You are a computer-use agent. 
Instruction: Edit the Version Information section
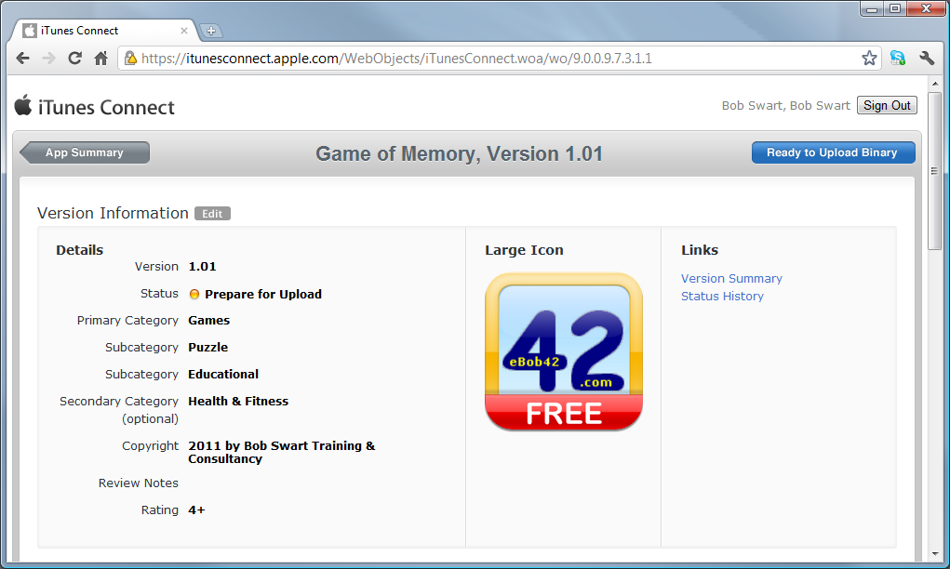212,214
